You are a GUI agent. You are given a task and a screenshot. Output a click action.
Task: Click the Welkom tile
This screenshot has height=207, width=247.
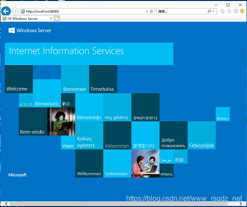[x=223, y=114]
